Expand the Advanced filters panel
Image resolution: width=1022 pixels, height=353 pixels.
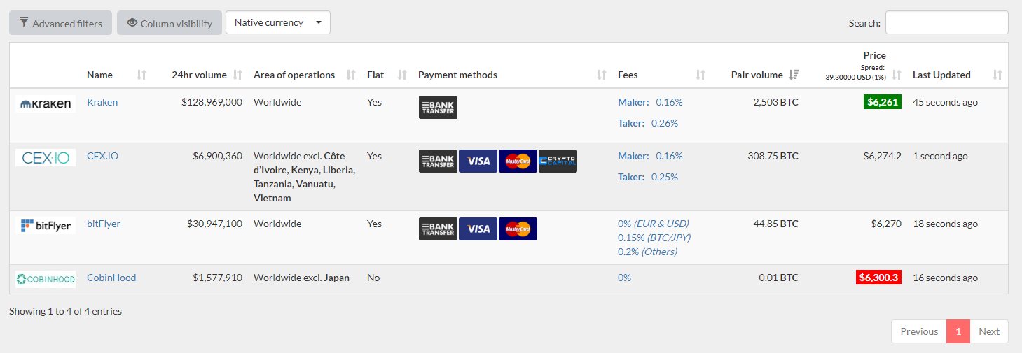60,23
